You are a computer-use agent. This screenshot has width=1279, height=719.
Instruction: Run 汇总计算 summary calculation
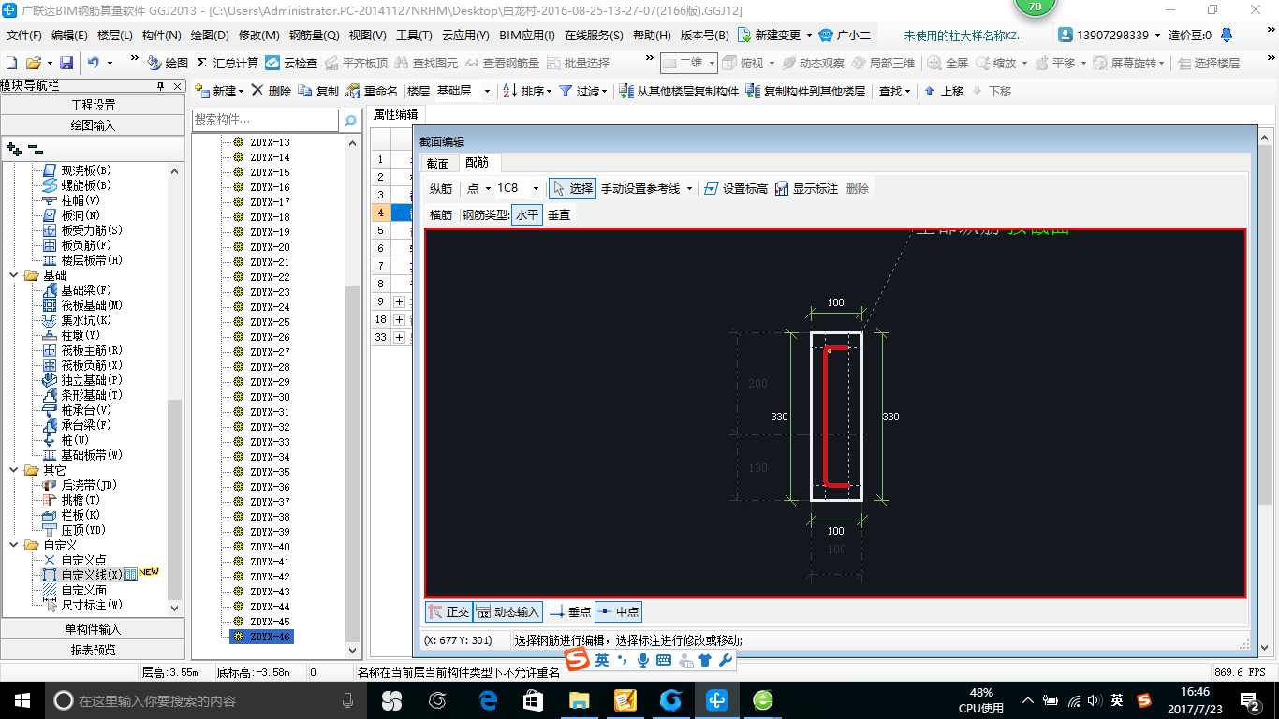click(228, 63)
